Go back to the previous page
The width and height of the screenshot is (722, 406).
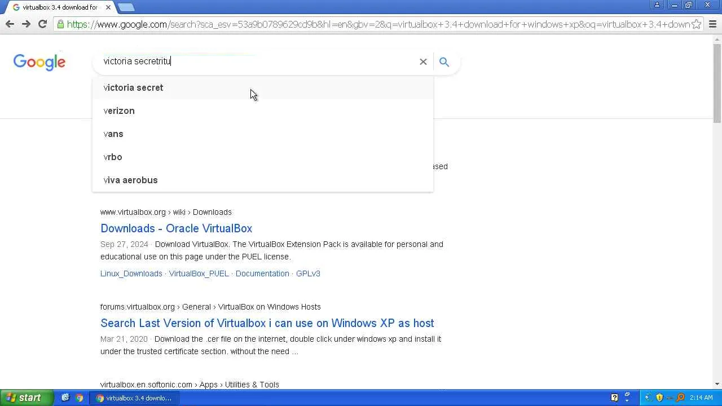pyautogui.click(x=10, y=24)
